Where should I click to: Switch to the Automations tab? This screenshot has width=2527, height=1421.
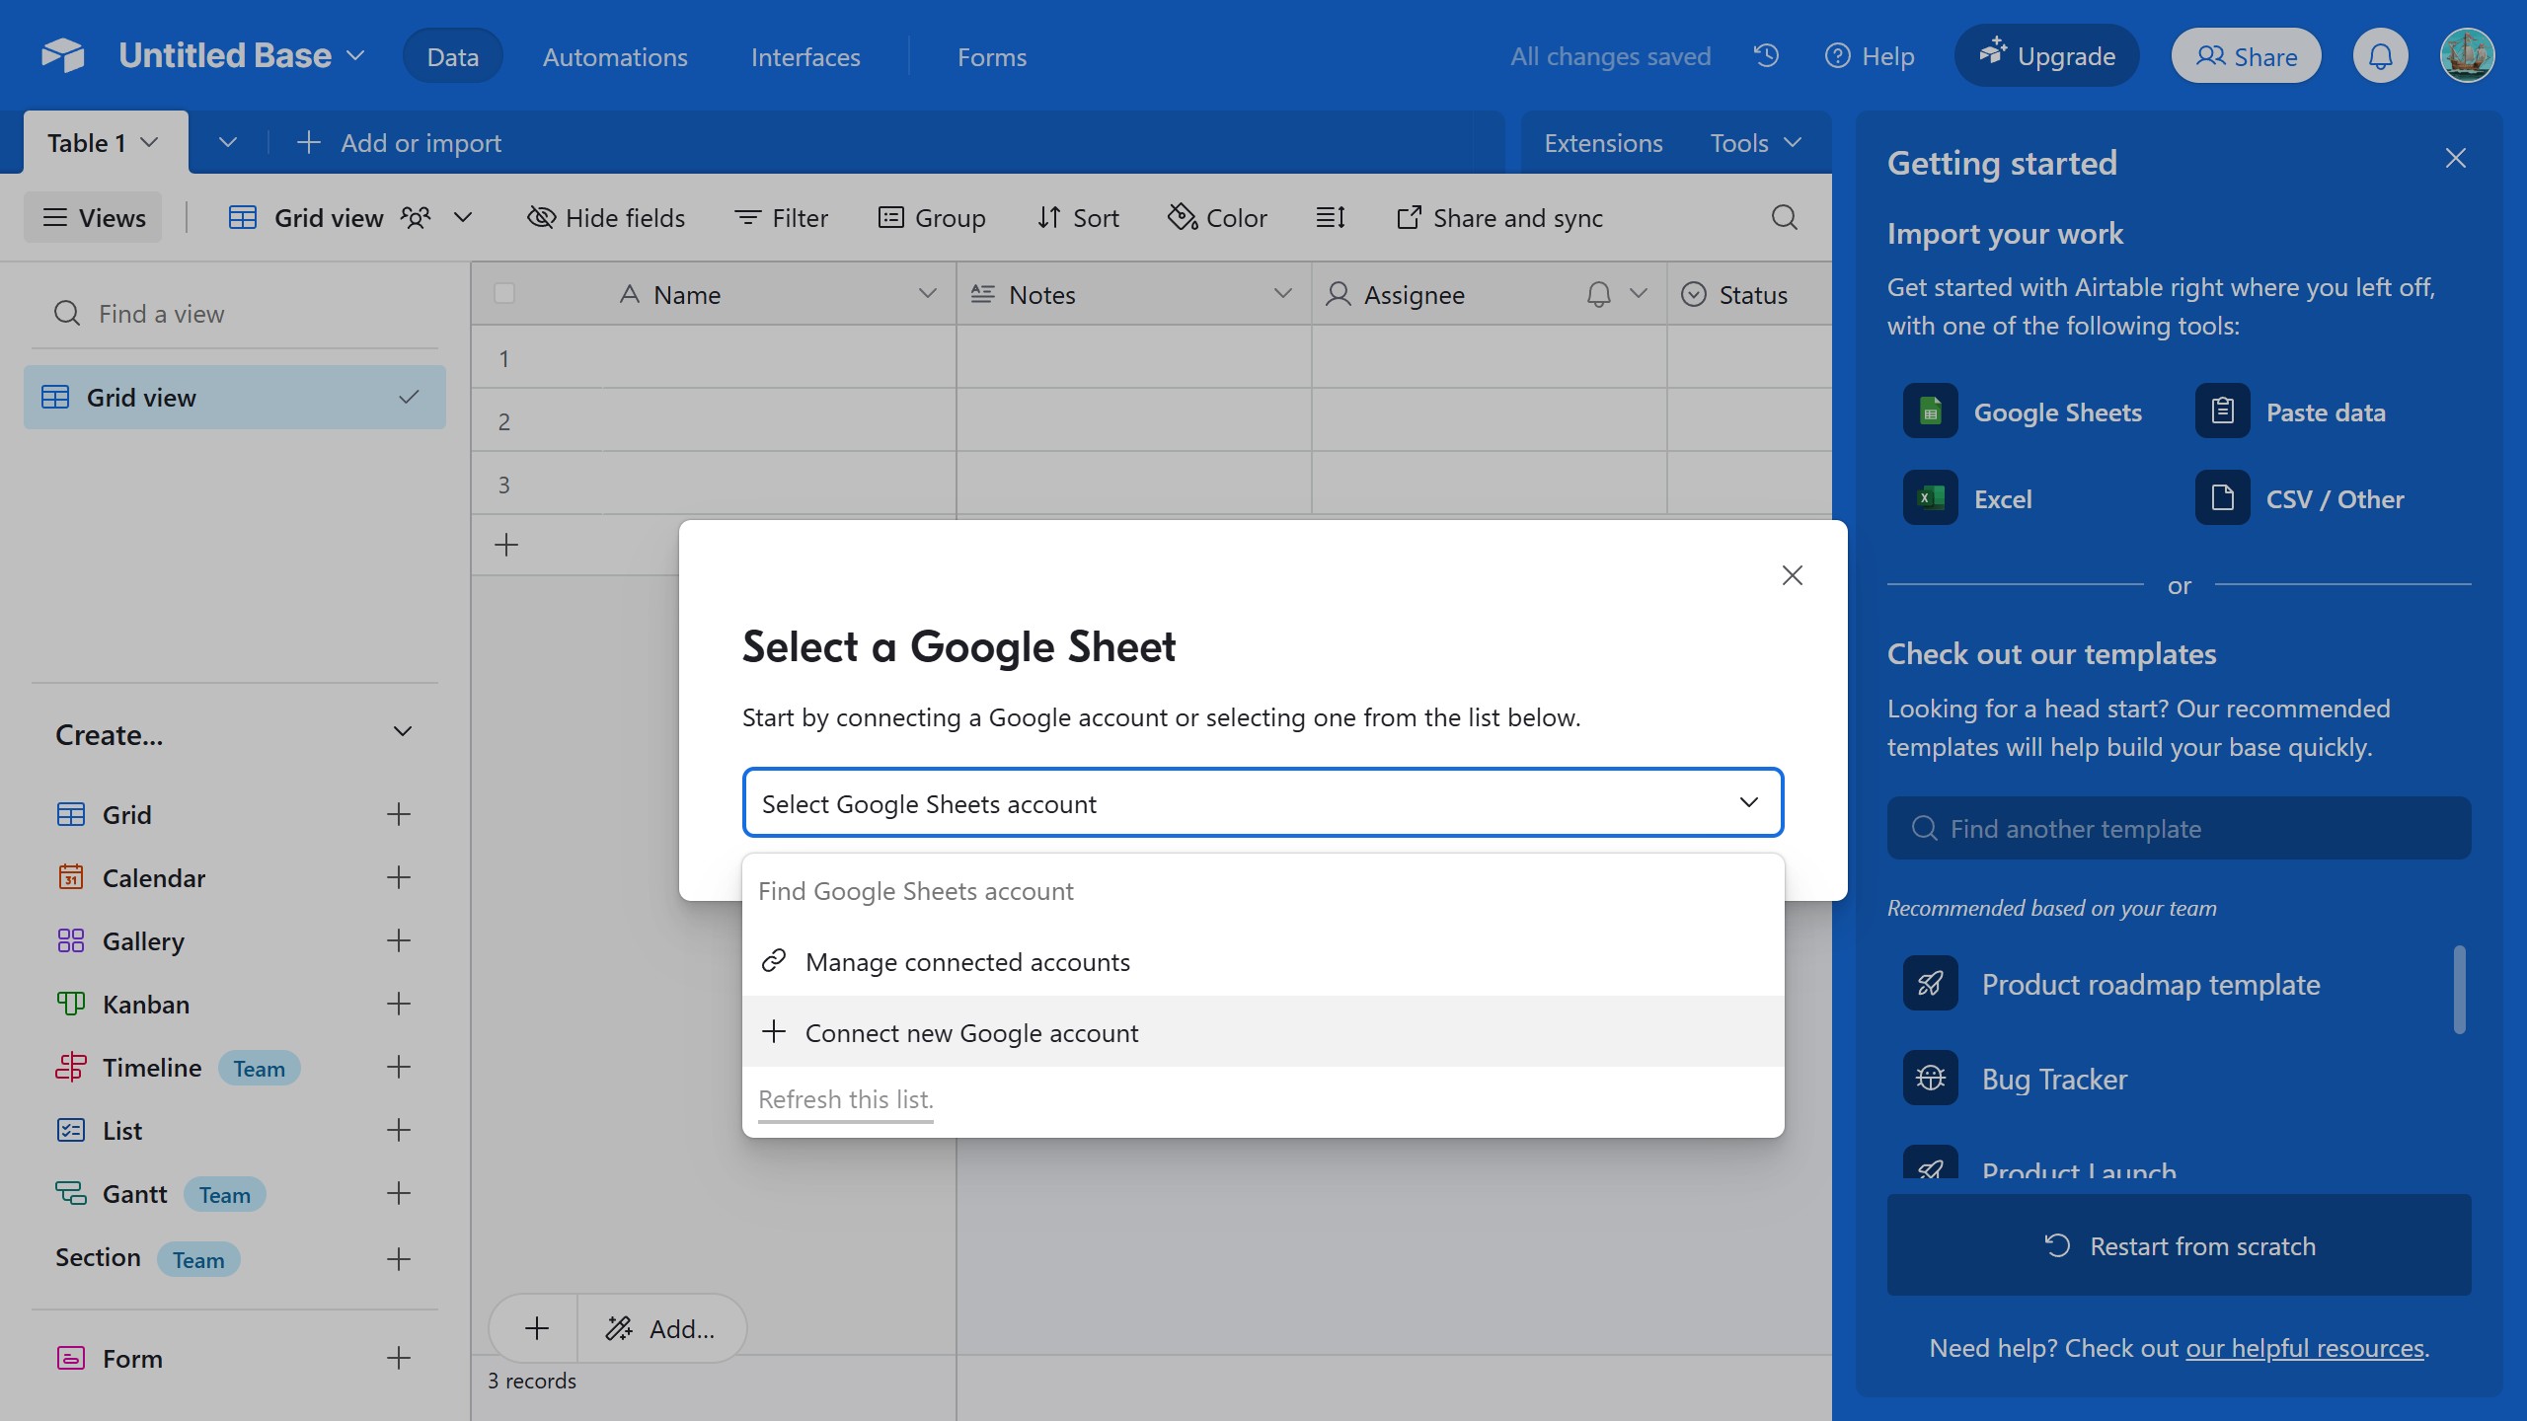pyautogui.click(x=615, y=56)
